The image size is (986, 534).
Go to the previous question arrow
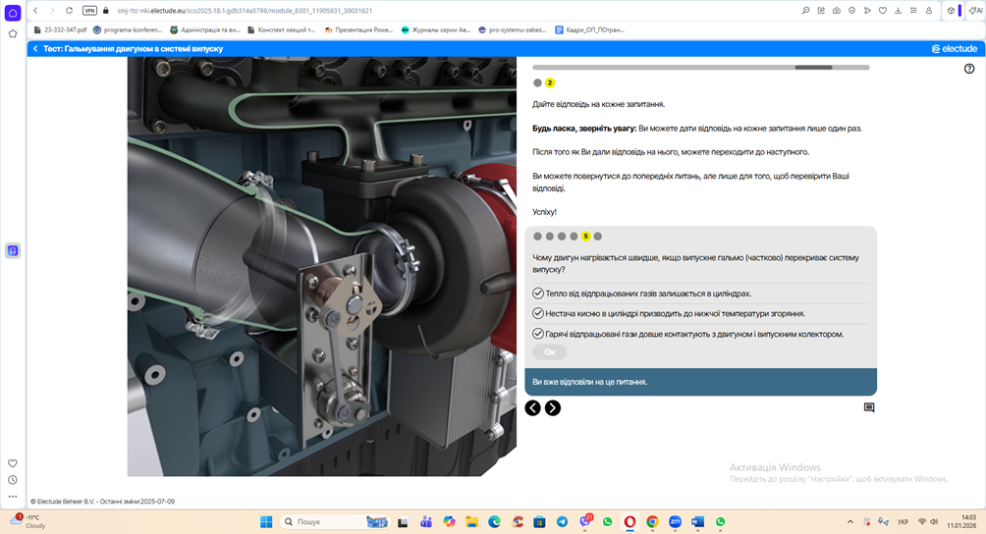pos(532,408)
